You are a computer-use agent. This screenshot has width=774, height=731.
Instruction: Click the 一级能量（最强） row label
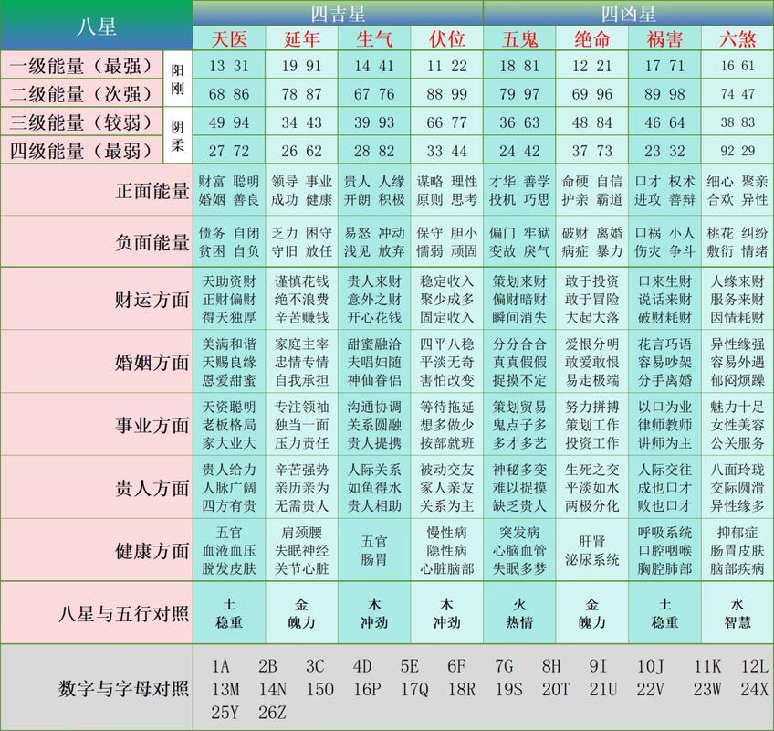(82, 66)
